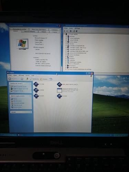Expand the Cartes graphiques node

[66, 38]
